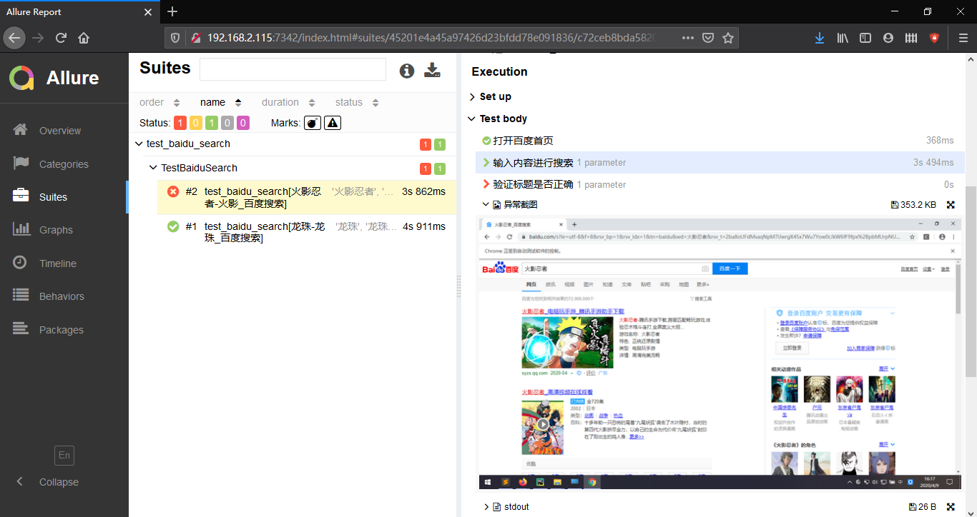Reload the page with the browser refresh button
This screenshot has height=517, width=977.
click(61, 38)
